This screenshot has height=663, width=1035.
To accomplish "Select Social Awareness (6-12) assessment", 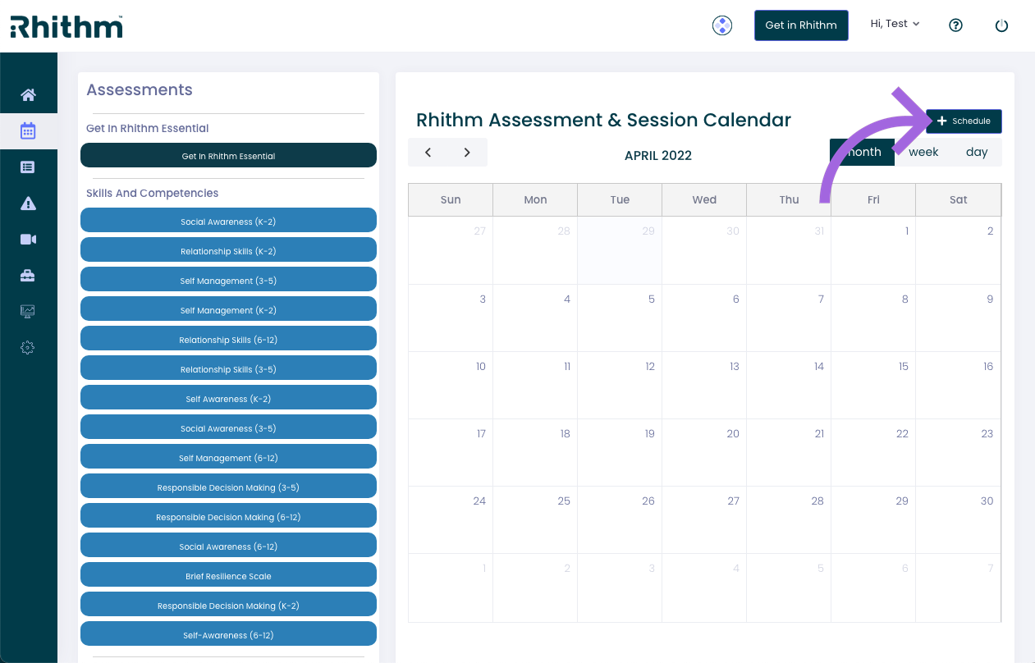I will click(x=228, y=546).
